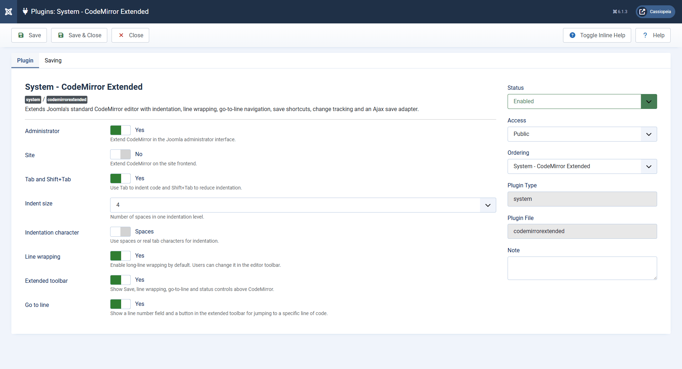Open the Indent size dropdown
This screenshot has width=682, height=369.
[303, 205]
